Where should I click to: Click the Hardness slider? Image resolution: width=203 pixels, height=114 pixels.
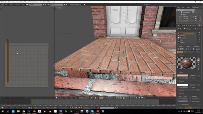point(188,90)
